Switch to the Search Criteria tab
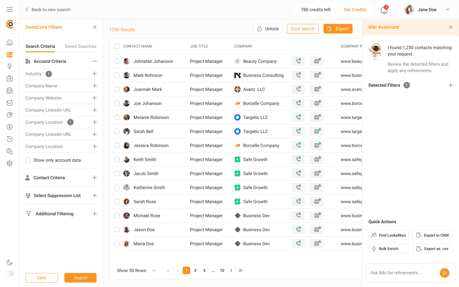The image size is (459, 287). coord(40,47)
